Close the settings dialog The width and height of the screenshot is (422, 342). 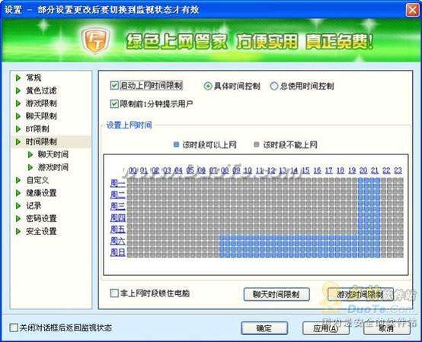412,10
